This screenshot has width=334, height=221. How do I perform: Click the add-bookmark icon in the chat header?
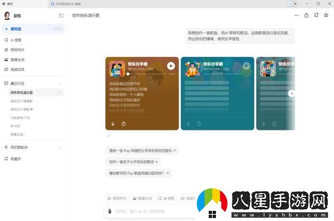pyautogui.click(x=316, y=15)
